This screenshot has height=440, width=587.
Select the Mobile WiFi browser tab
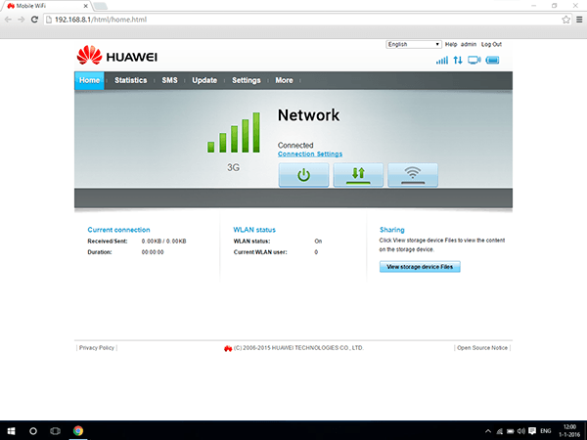pyautogui.click(x=47, y=6)
